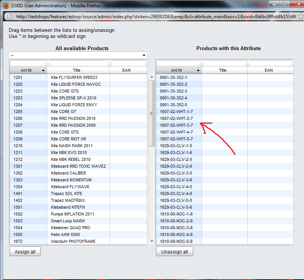This screenshot has height=280, width=304.
Task: Select assigned item 1607-02-WHT-3-7
Action: click(x=176, y=125)
